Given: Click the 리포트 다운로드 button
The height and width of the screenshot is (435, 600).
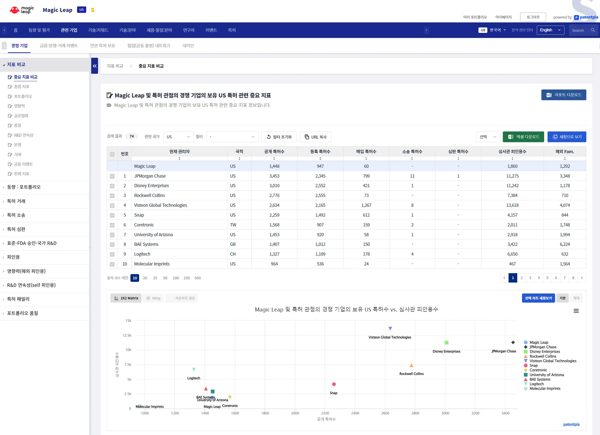Looking at the screenshot, I should coord(563,95).
